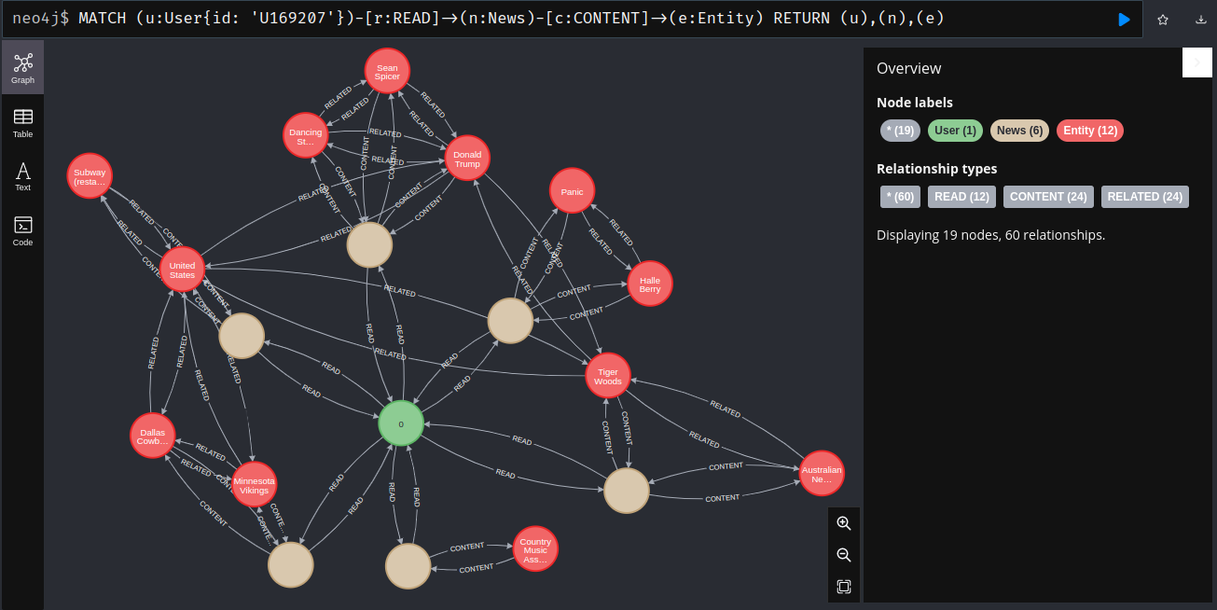This screenshot has width=1217, height=610.
Task: Switch to Graph view
Action: click(22, 68)
